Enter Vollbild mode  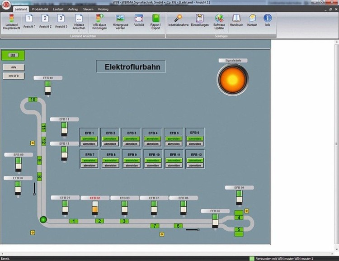point(139,21)
